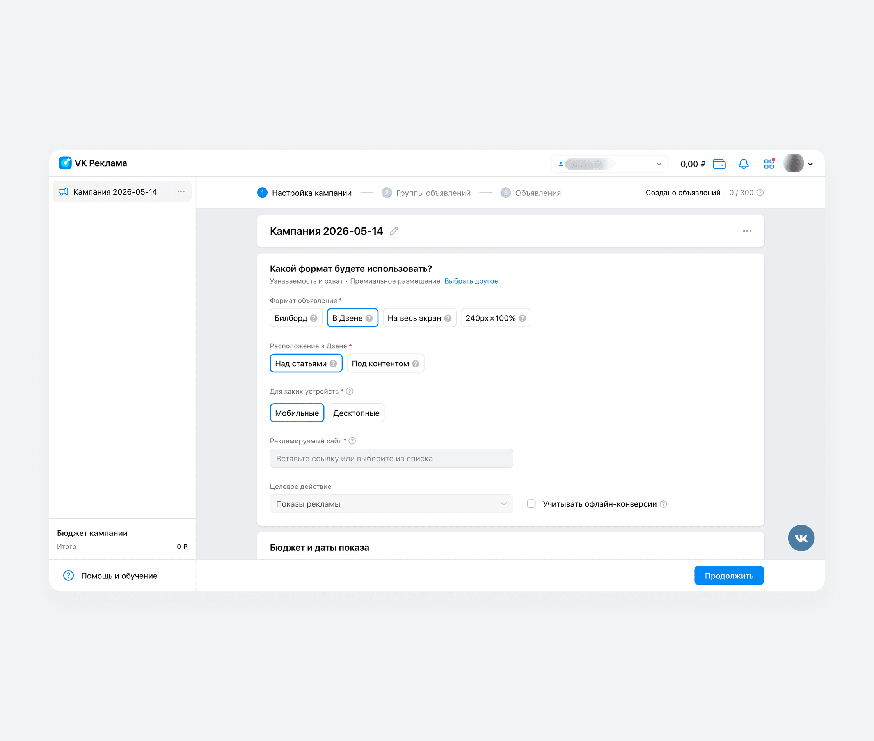Select the В Дзене ad format
Viewport: 874px width, 741px height.
pos(353,318)
